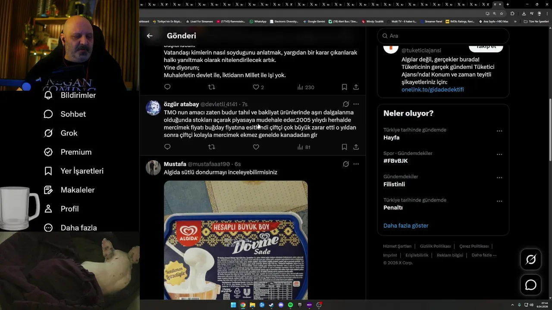Viewport: 552px width, 310px height.
Task: Expand the Daha fazla footer menu
Action: tap(484, 255)
